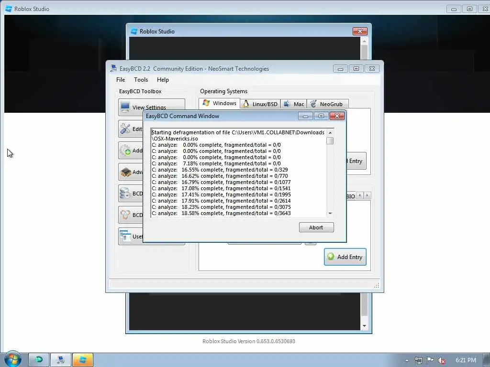Viewport: 490px width, 367px height.
Task: Show hidden tray icons arrow
Action: tap(407, 360)
